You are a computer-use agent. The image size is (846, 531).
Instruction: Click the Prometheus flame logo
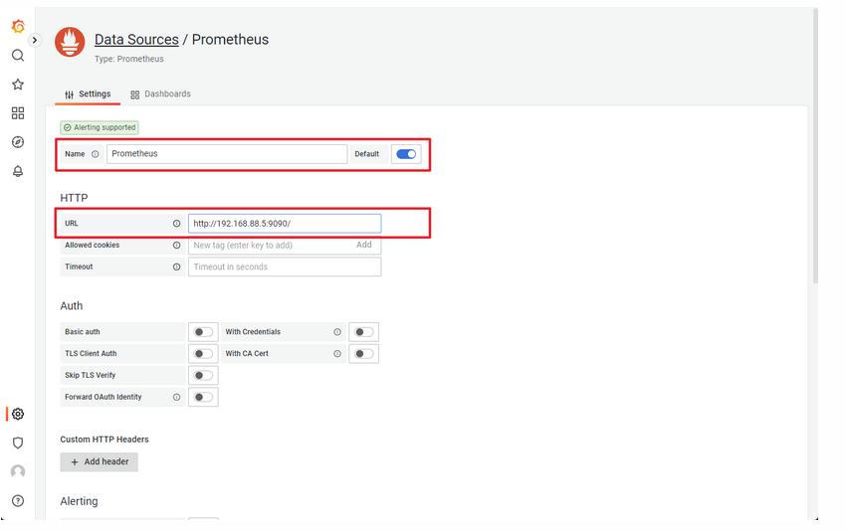(x=70, y=42)
